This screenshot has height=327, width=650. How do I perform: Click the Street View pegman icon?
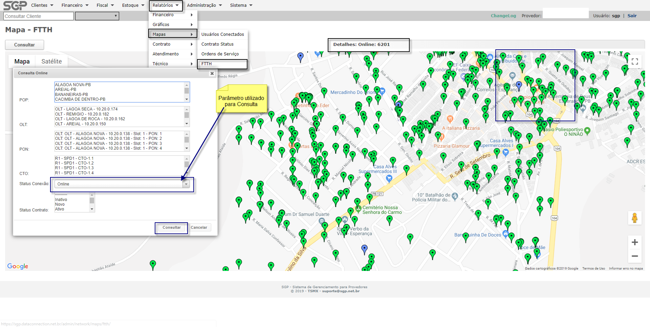coord(634,218)
